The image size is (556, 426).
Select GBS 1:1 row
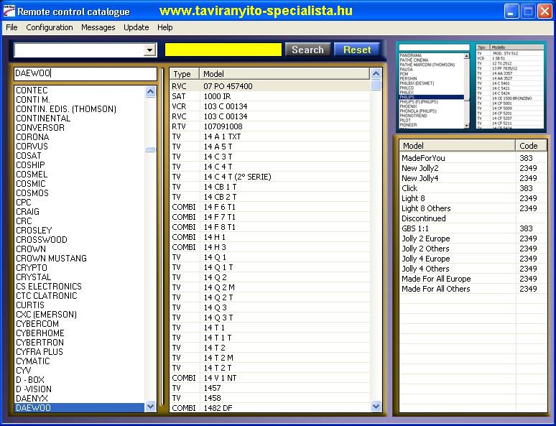[x=473, y=228]
